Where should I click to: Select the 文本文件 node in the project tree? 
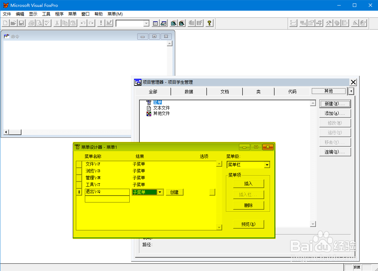161,108
